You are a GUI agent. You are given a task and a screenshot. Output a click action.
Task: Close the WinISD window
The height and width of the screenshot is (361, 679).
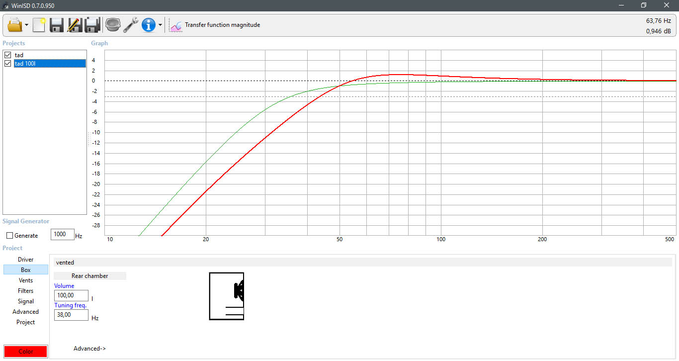click(667, 5)
